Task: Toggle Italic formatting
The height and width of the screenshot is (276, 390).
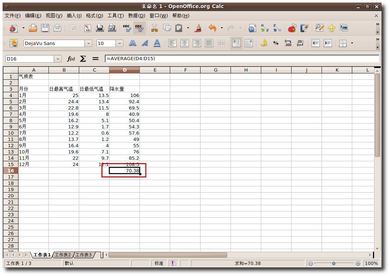Action: tap(145, 44)
